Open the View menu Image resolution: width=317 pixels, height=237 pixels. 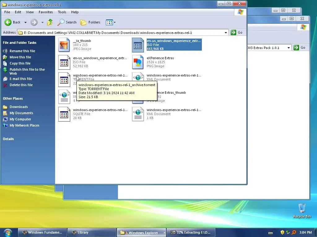tap(30, 12)
